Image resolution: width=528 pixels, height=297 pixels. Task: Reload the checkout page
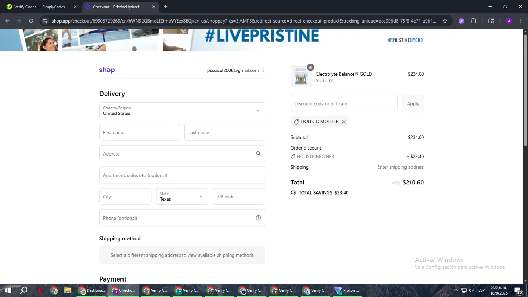(31, 21)
